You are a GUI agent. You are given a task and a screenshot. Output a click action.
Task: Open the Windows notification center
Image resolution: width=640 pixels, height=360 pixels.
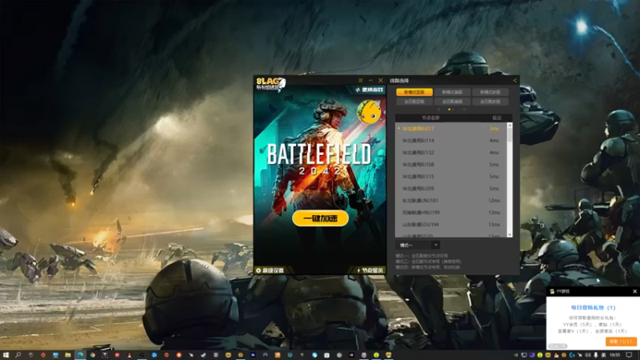pos(629,355)
